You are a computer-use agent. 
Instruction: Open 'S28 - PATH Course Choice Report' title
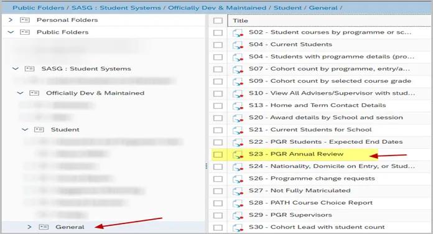coord(310,202)
